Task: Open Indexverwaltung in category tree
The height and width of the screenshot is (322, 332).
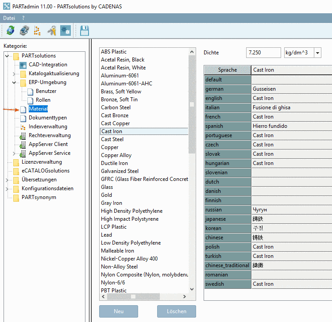Action: coord(48,126)
